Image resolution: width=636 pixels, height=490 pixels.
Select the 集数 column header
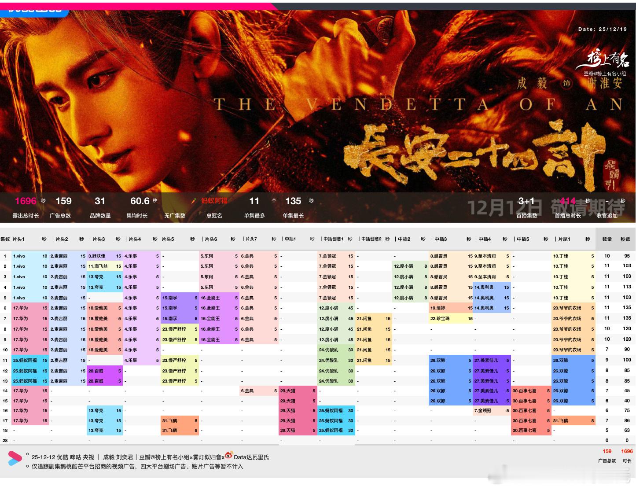point(5,239)
